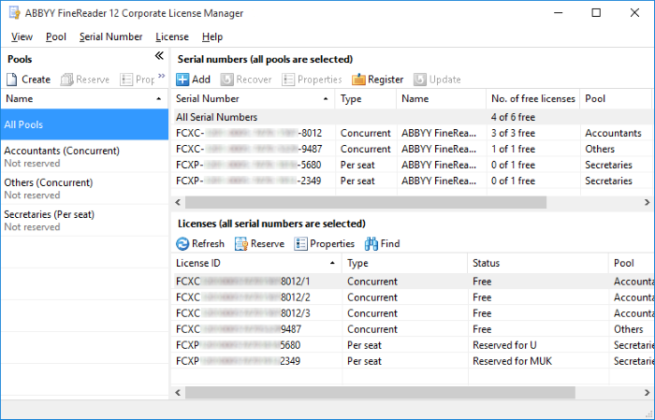Click the 4 of 6 free cell

coord(533,117)
